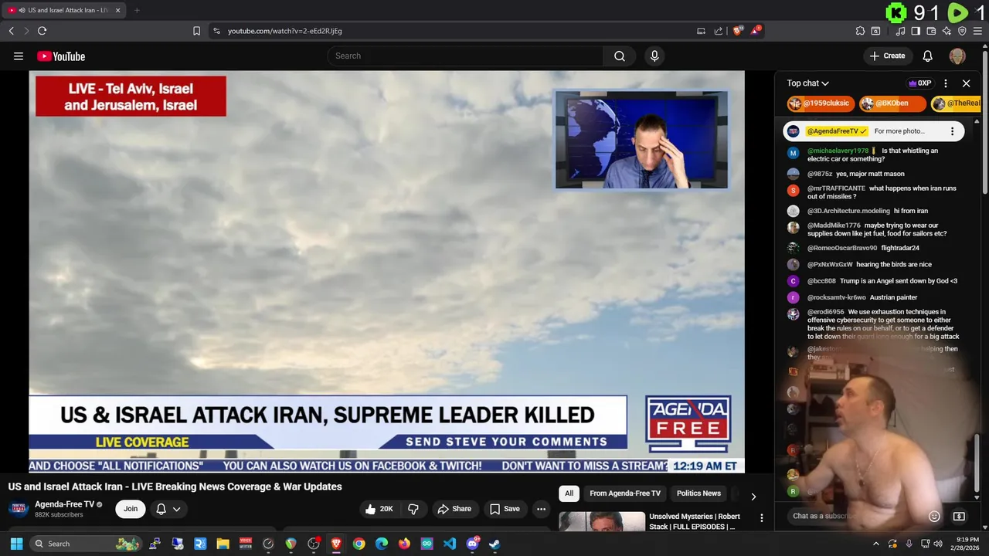Dislike the video with thumbs down
The image size is (989, 556).
pyautogui.click(x=413, y=509)
